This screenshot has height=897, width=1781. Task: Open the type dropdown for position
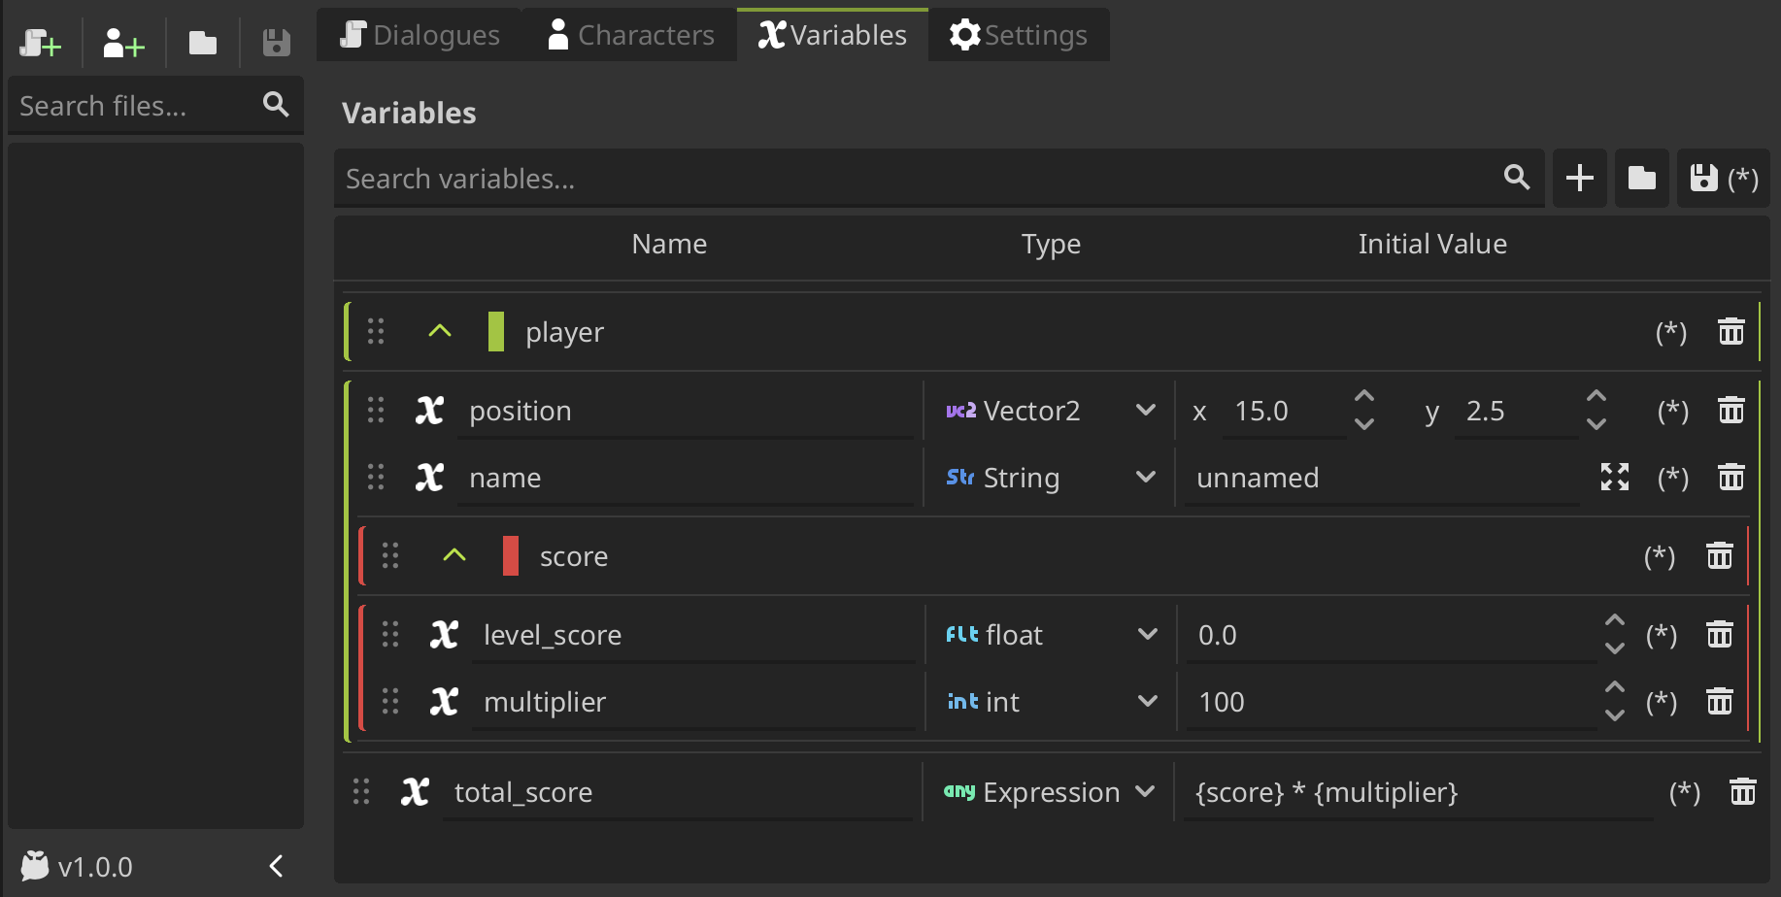click(x=1146, y=410)
